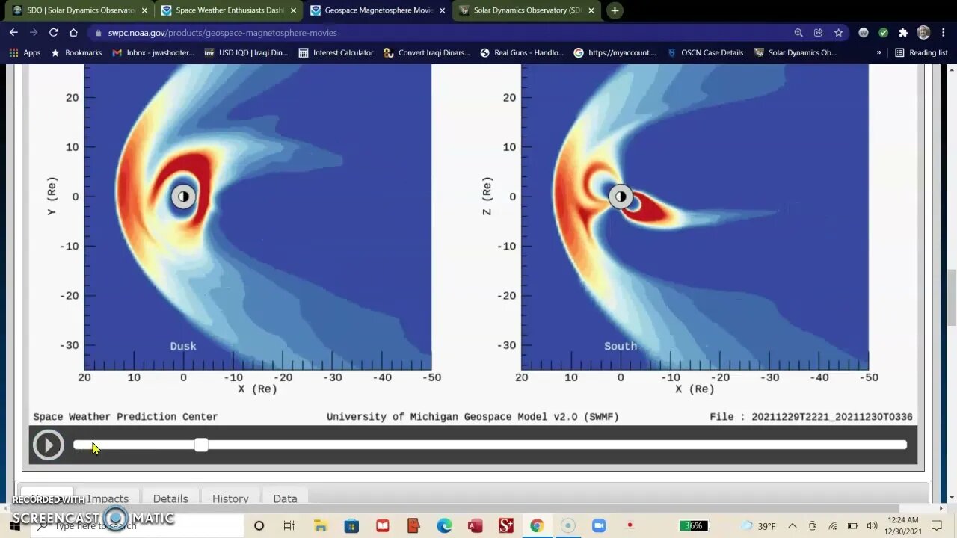Open Zoom from the taskbar

point(598,526)
